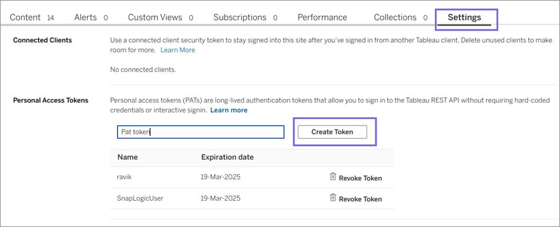Open the Content tab
Screen dimensions: 560x227
click(32, 18)
